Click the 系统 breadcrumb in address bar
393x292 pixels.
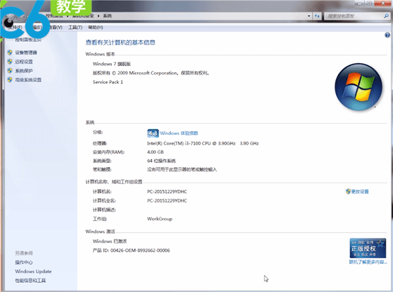click(x=107, y=16)
